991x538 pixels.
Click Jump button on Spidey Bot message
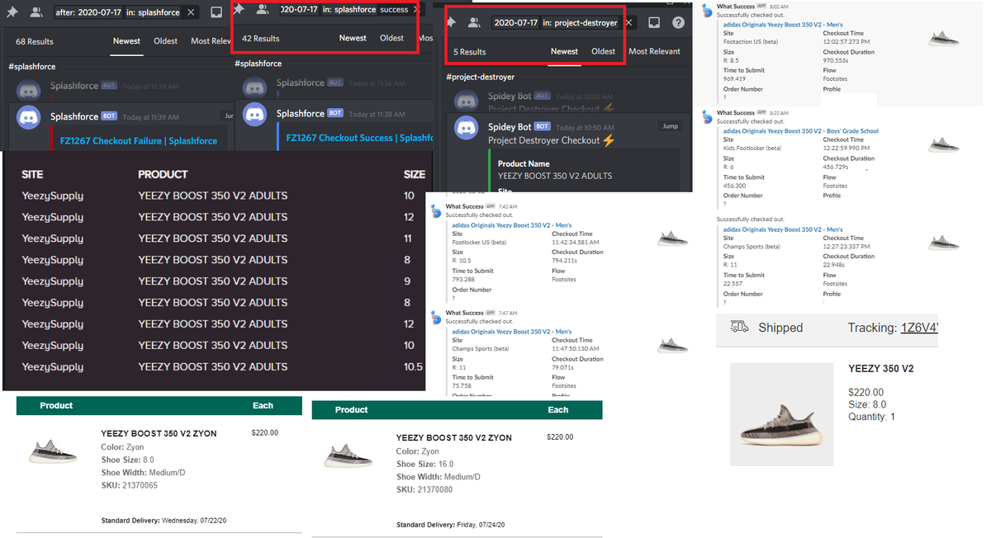(x=670, y=126)
